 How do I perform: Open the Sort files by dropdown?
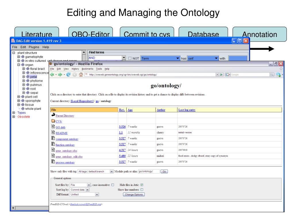(x=80, y=185)
